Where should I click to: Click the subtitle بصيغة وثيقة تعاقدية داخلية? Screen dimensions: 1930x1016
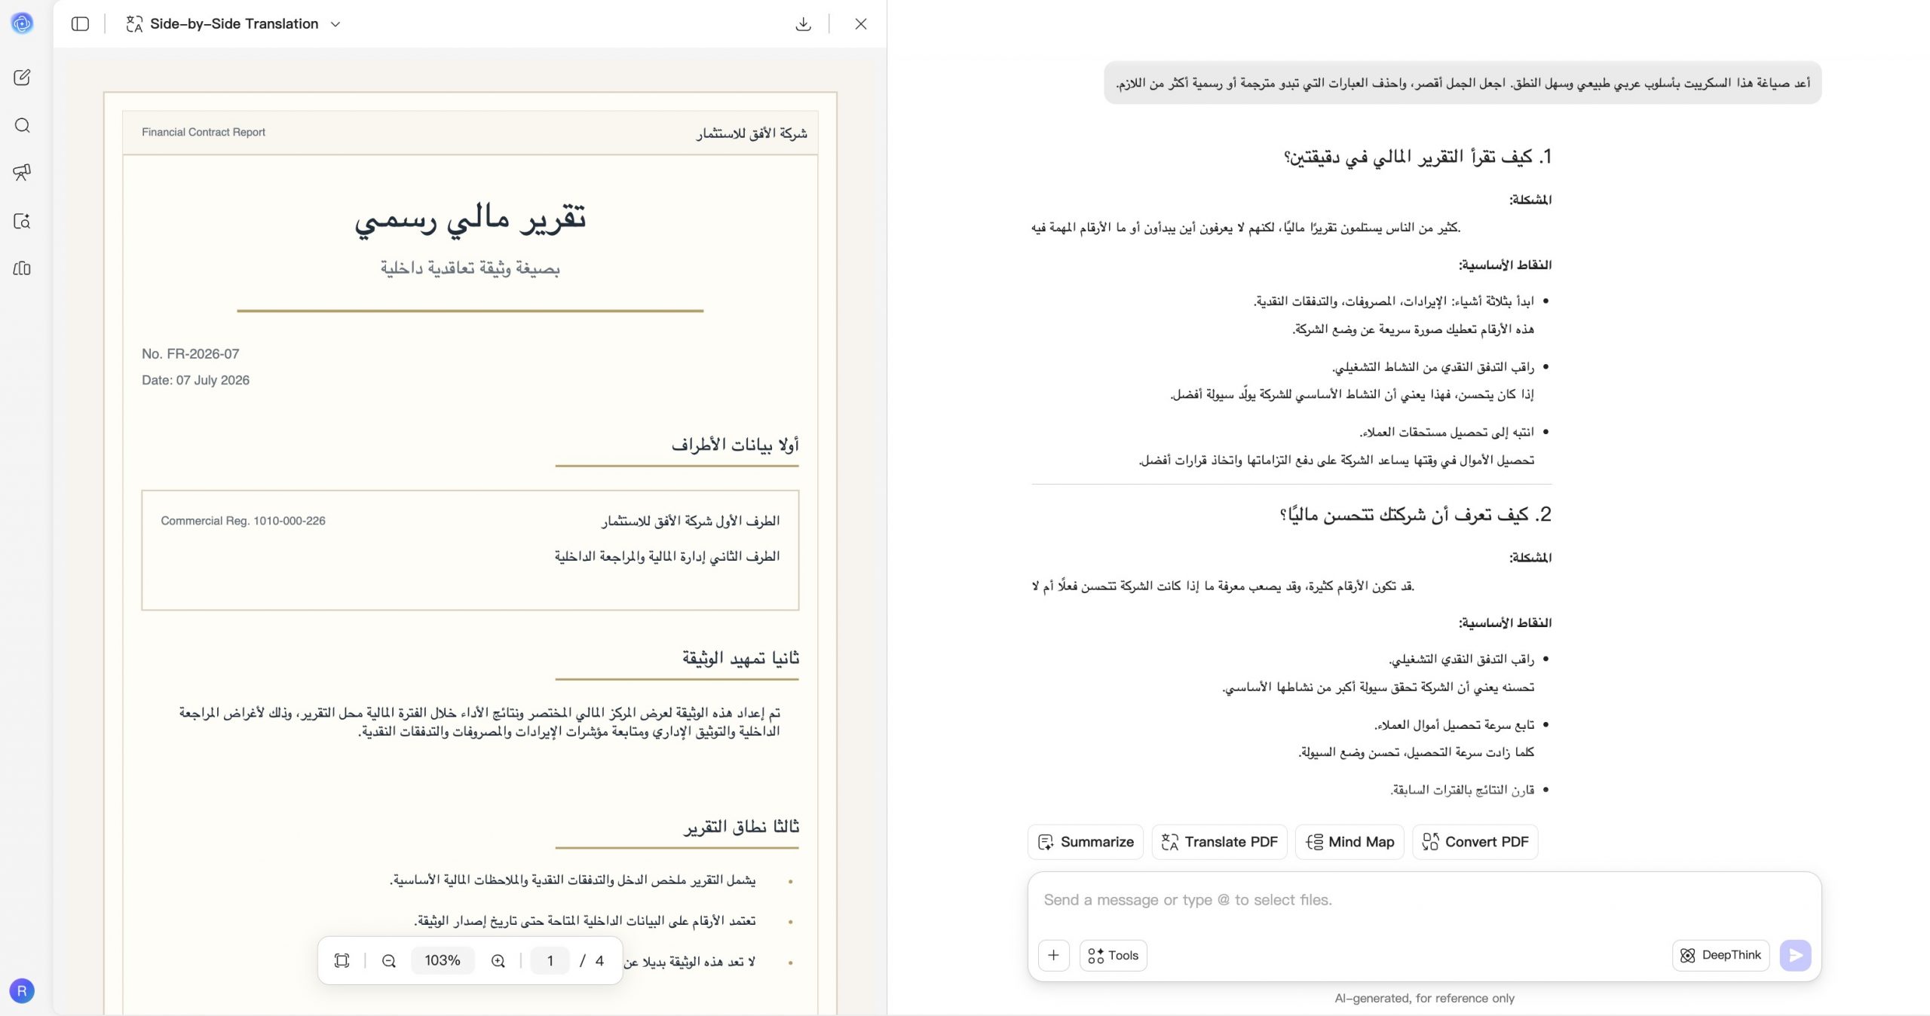coord(470,268)
